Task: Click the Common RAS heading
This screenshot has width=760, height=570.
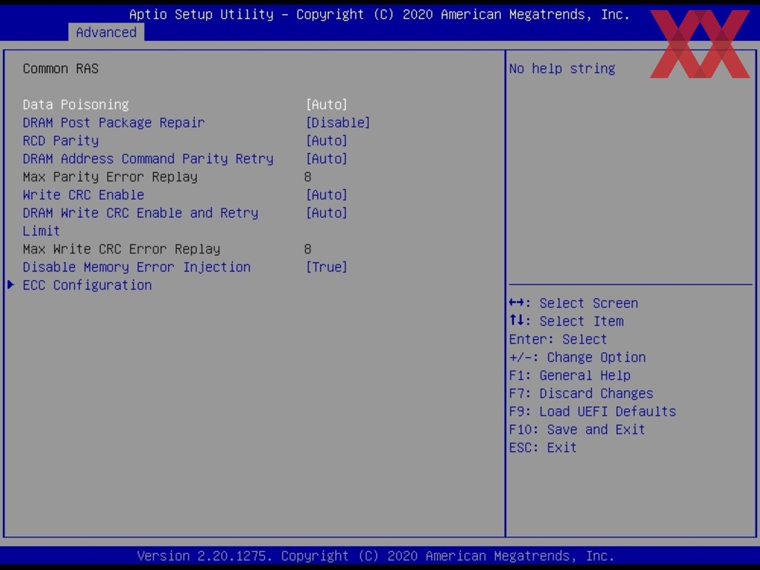Action: [x=61, y=68]
